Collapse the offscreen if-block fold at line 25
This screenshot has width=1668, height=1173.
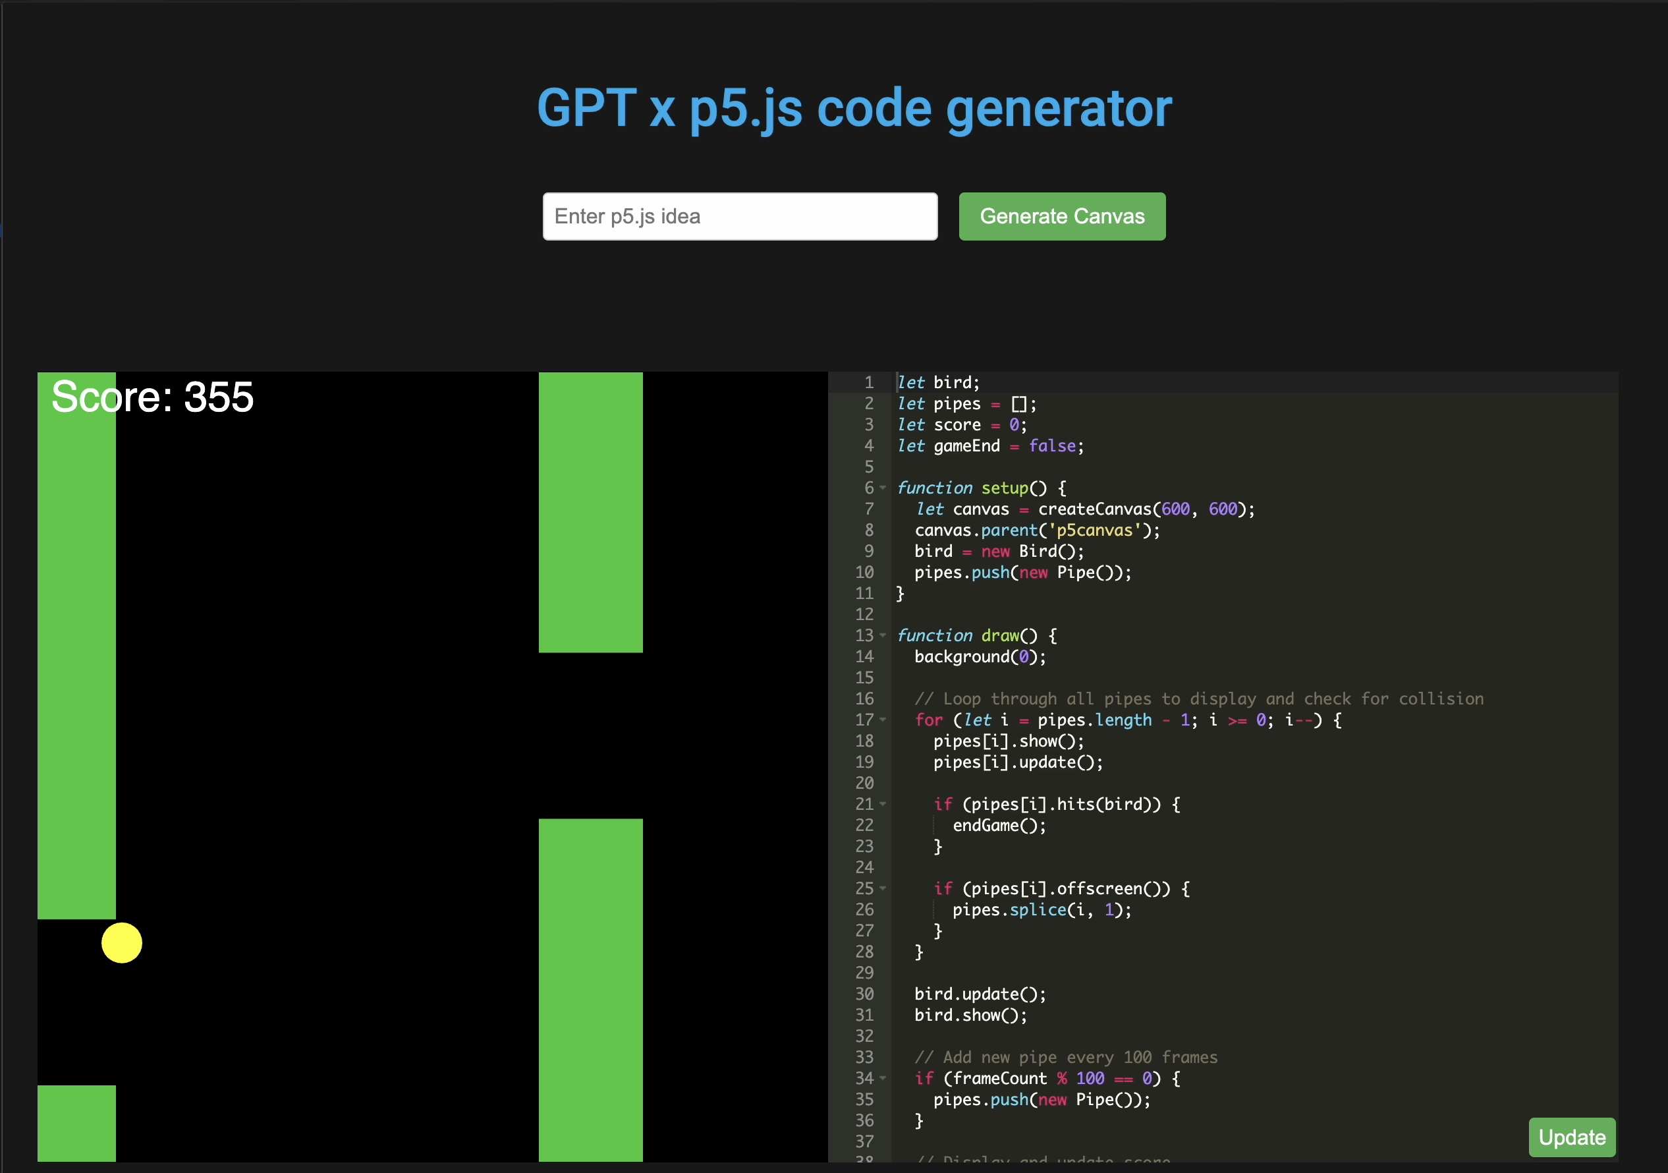882,888
